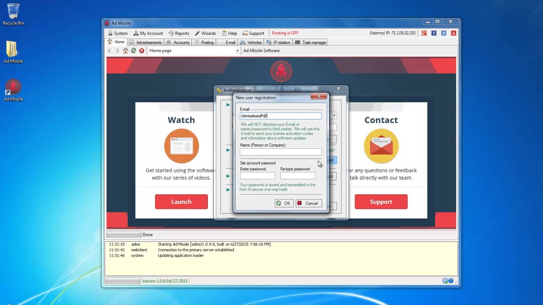543x305 pixels.
Task: Click log entry Updating application loader
Action: 181,255
